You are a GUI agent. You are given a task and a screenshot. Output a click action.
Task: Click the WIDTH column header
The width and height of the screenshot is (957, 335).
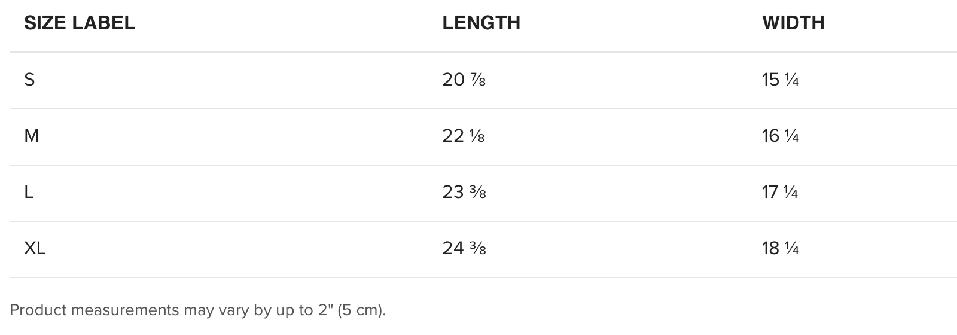(x=793, y=23)
